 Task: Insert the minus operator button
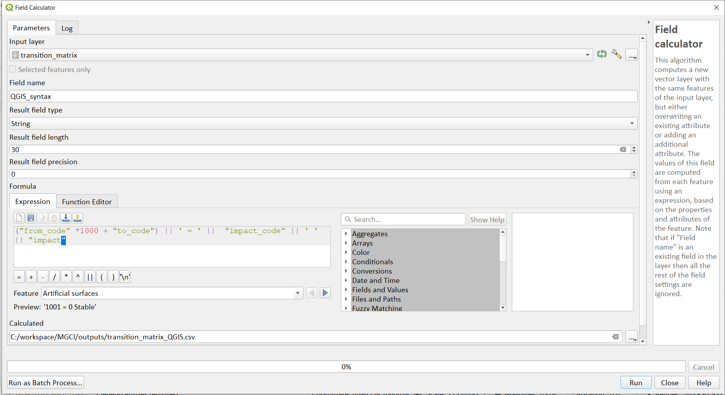[43, 277]
